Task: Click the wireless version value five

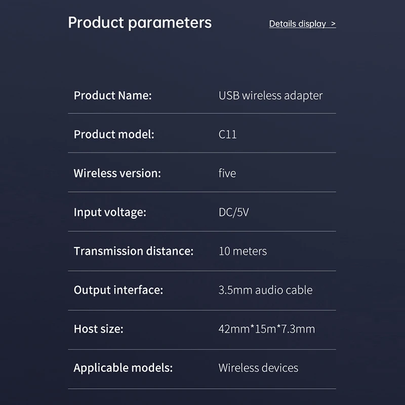Action: coord(227,173)
